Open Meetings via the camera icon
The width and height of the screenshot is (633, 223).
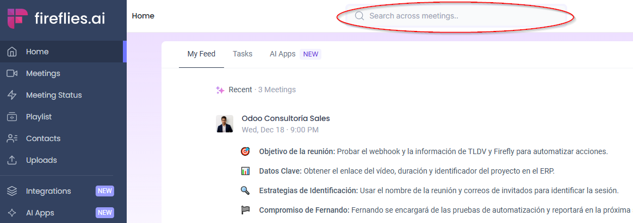[x=12, y=74]
